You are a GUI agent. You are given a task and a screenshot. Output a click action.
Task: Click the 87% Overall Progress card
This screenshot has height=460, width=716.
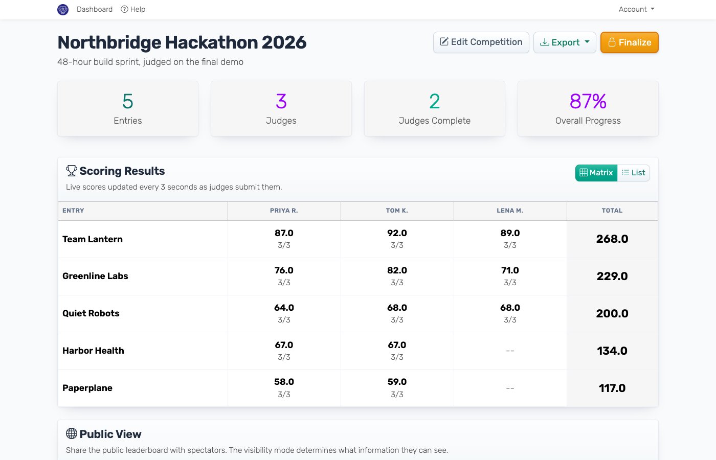pos(588,108)
